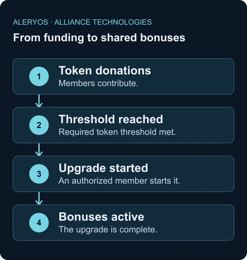This screenshot has height=260, width=247.
Task: Click arrow below Threshold reached card
Action: point(39,149)
